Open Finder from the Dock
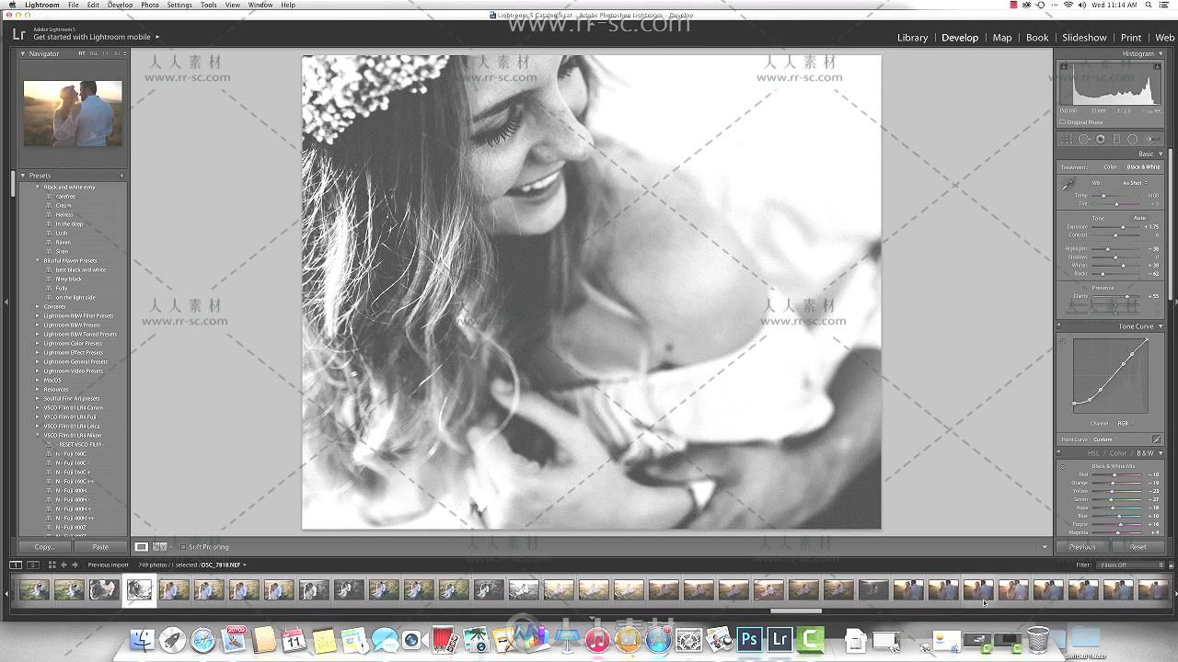1178x662 pixels. (142, 639)
